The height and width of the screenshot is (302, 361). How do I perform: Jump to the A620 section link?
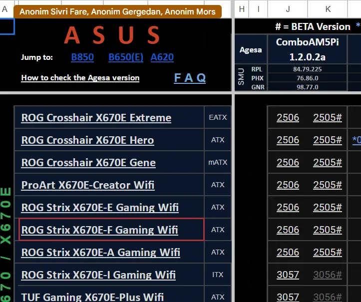162,57
